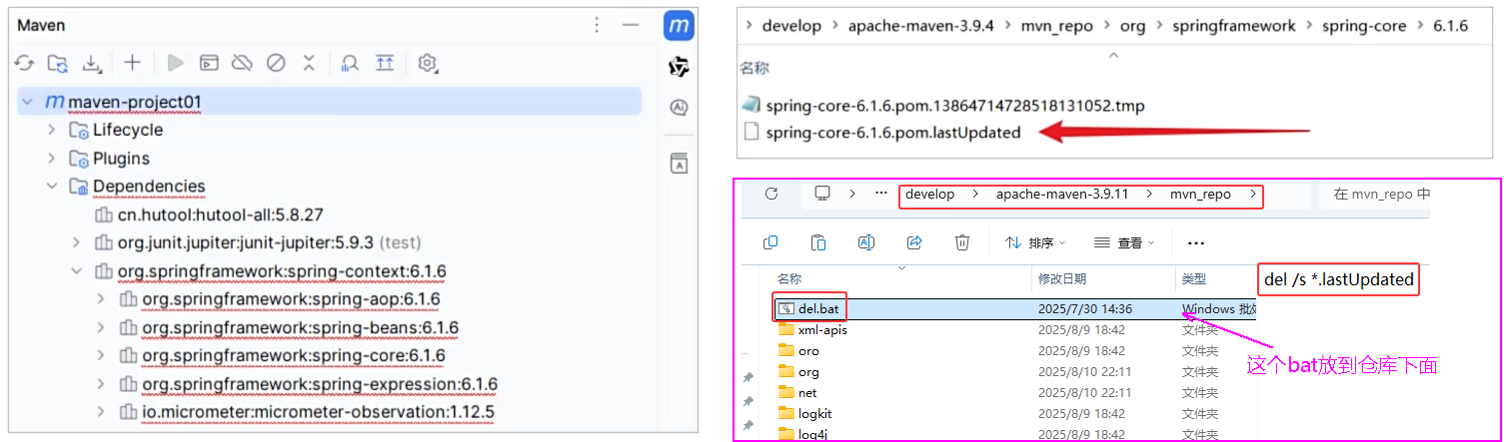Click the delete trash icon in Explorer toolbar
The image size is (1506, 442).
[x=961, y=242]
